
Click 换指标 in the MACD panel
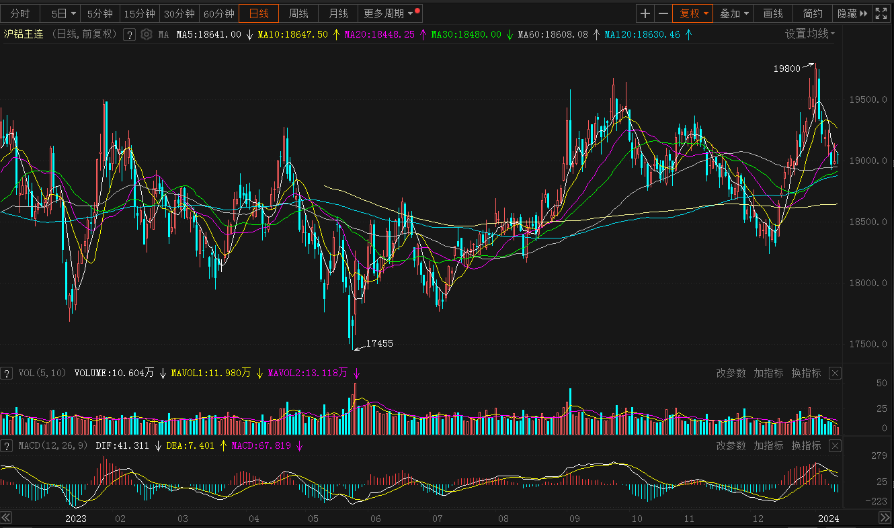[806, 446]
